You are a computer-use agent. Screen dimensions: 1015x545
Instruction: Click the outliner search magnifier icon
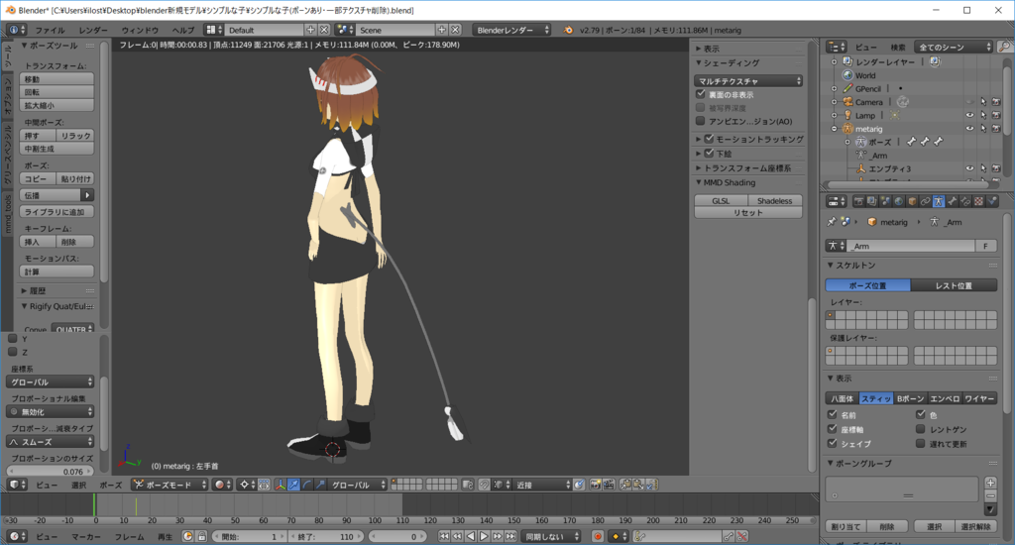tap(1004, 47)
